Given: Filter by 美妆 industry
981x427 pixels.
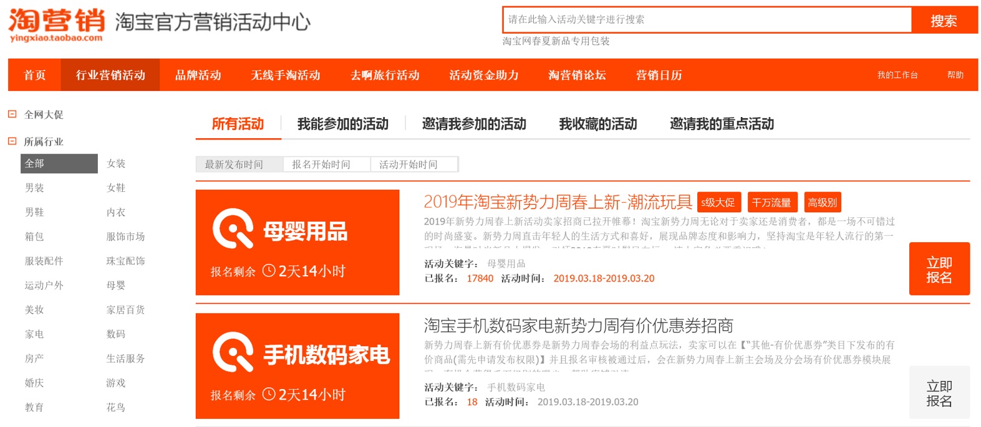Looking at the screenshot, I should [34, 309].
